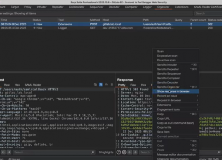Sort table by Param count column header
The image size is (222, 160).
198,20
